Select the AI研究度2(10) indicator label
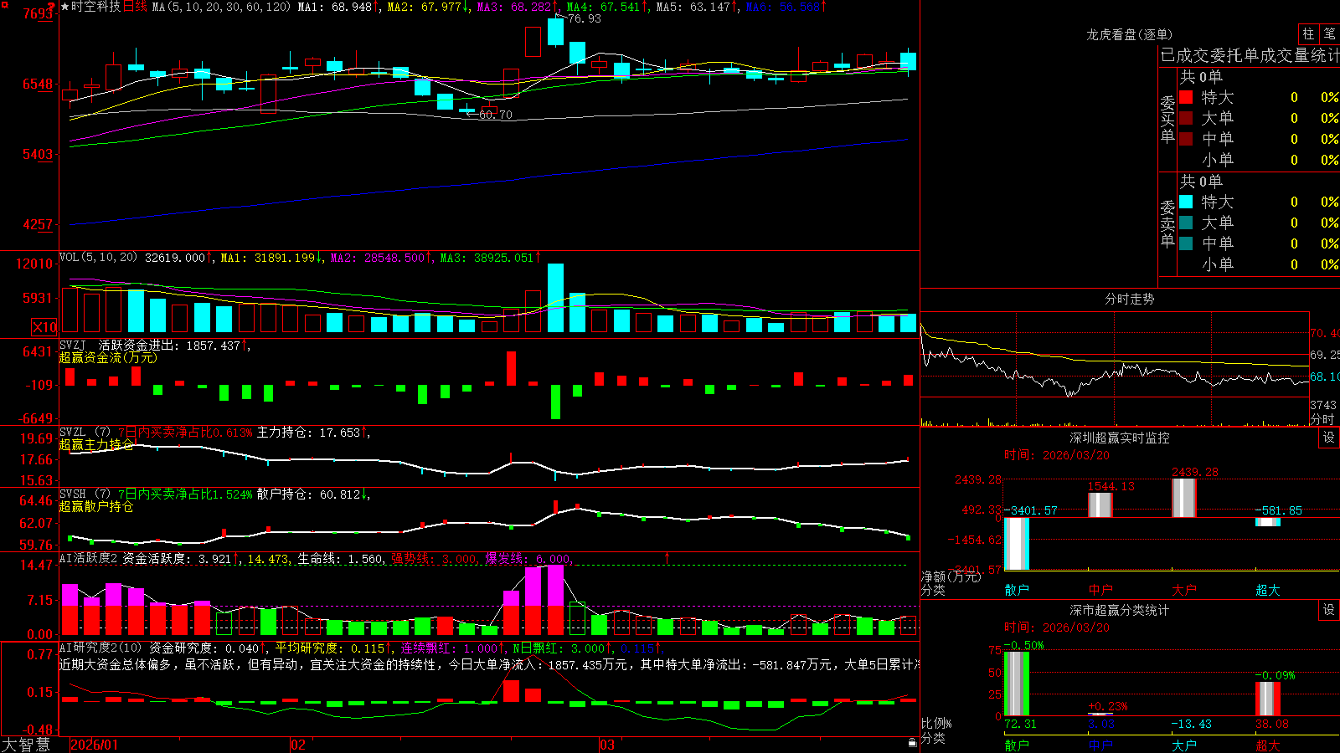Image resolution: width=1340 pixels, height=753 pixels. [x=101, y=648]
